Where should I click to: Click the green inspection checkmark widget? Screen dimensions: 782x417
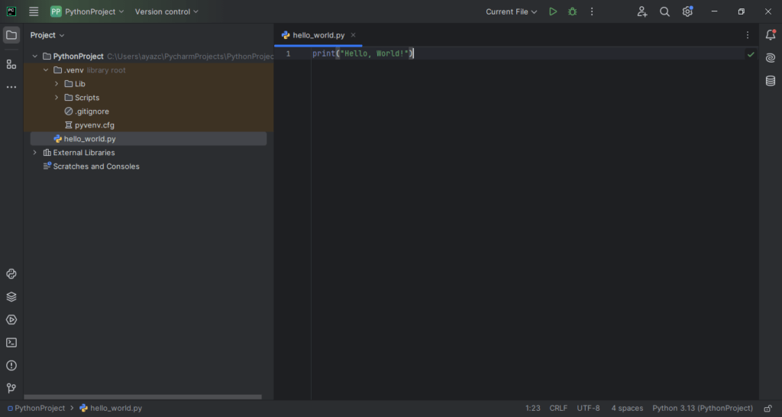point(751,54)
